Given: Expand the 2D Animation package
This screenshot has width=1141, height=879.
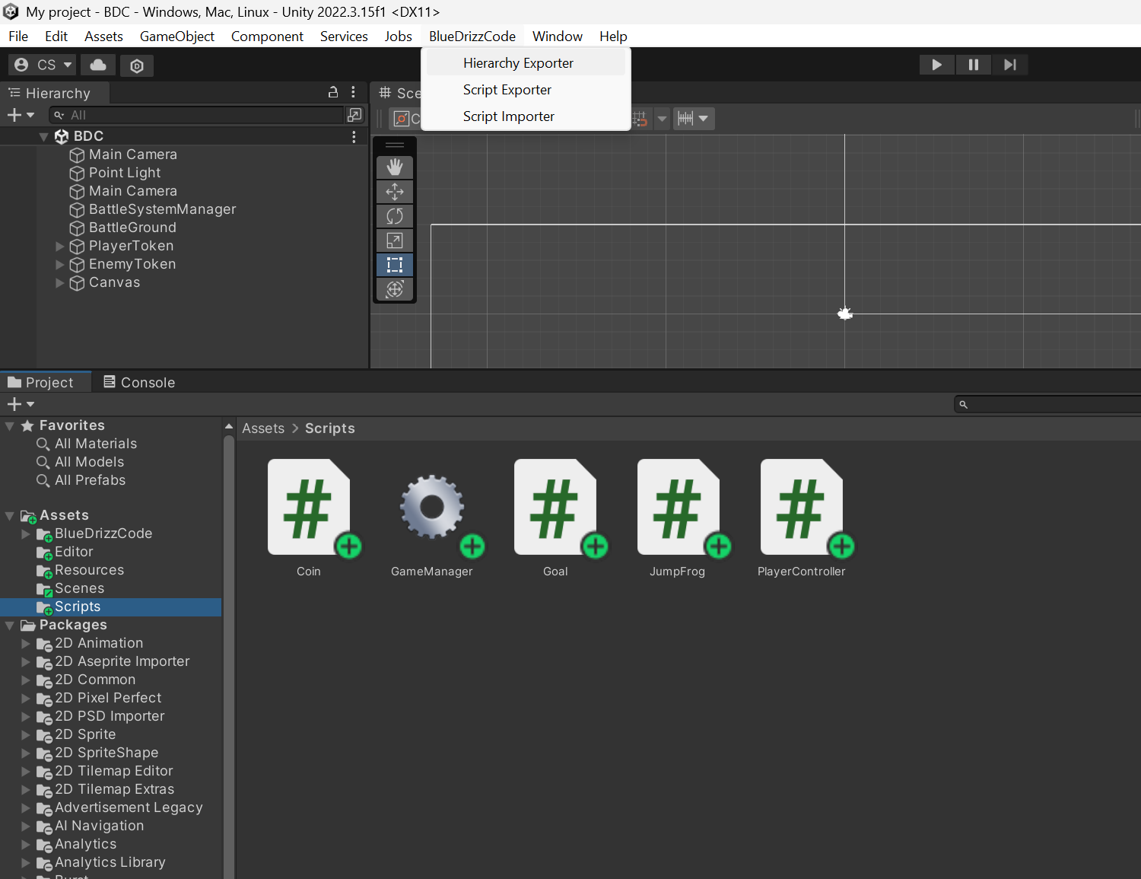Looking at the screenshot, I should [26, 644].
